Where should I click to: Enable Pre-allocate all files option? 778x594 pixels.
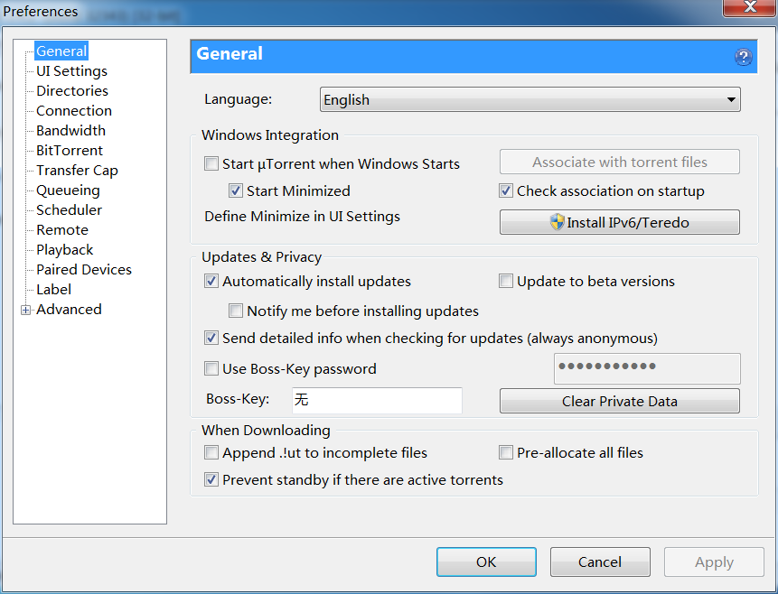[506, 453]
